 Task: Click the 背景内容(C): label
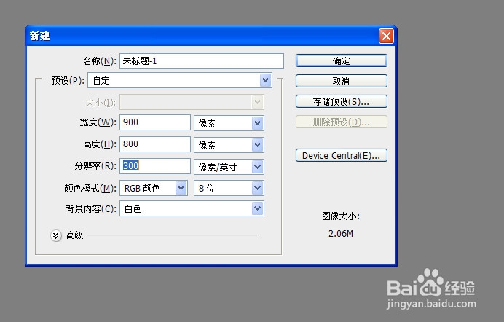tap(91, 209)
